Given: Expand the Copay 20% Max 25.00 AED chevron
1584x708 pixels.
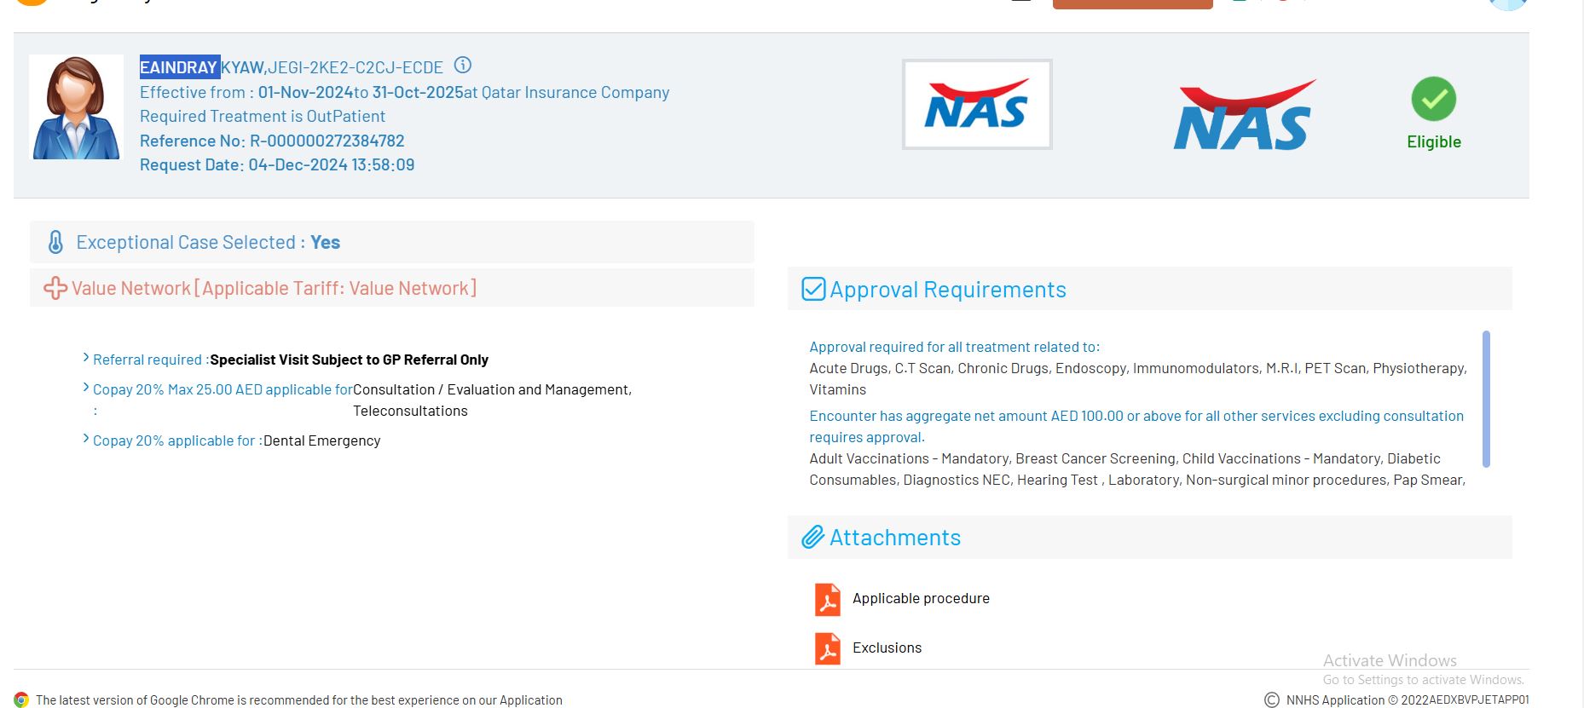Looking at the screenshot, I should (86, 388).
